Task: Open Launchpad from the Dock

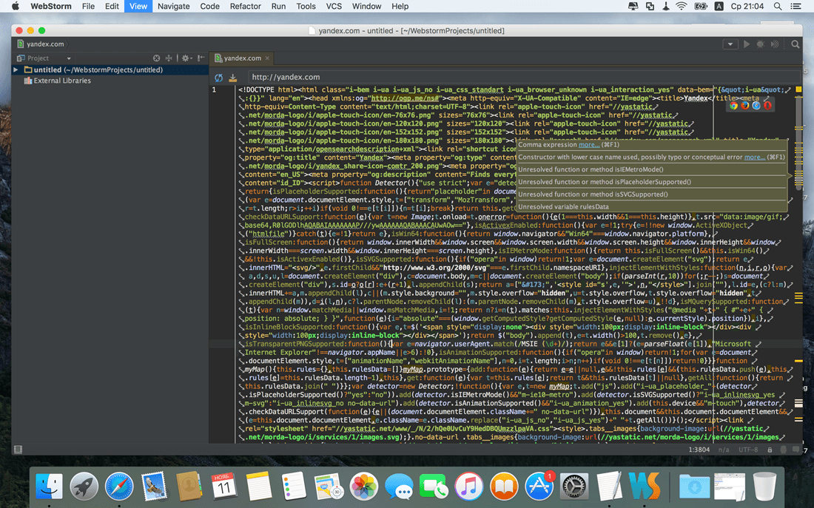Action: 84,487
